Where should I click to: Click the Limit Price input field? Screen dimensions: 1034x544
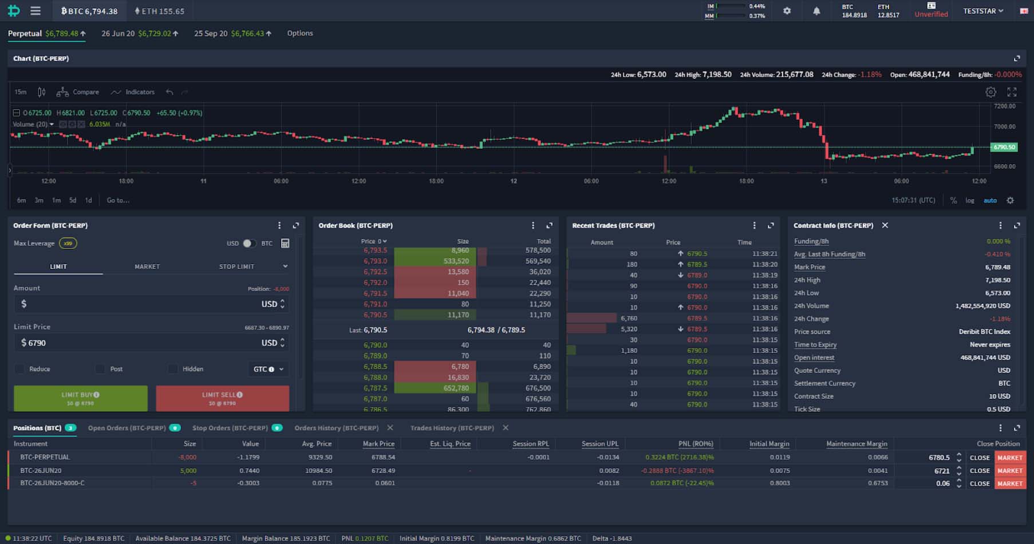151,343
